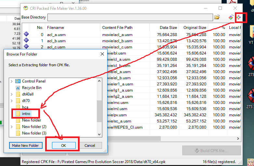Select 'New folder' tree item text
The height and width of the screenshot is (166, 254).
tap(32, 120)
